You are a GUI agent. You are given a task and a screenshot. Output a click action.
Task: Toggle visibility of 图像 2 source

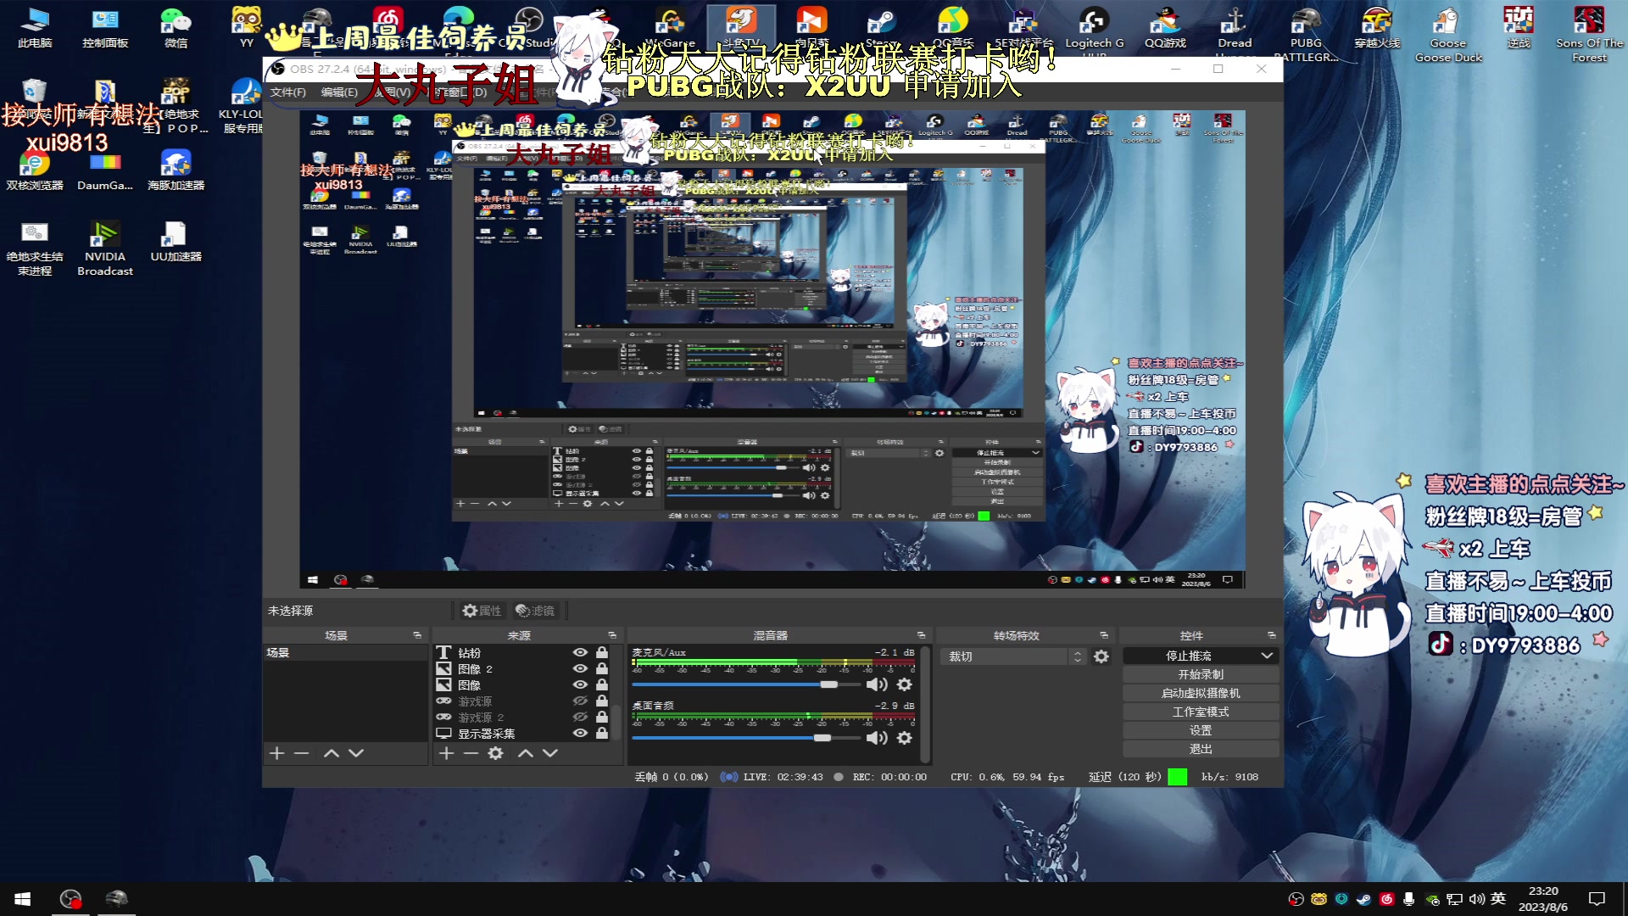580,669
